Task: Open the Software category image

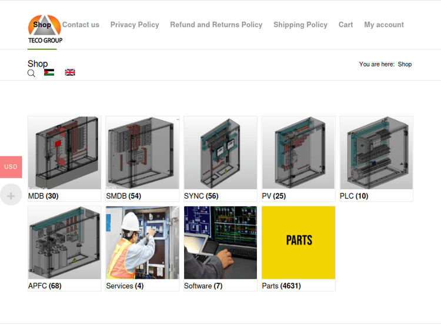Action: pos(220,242)
